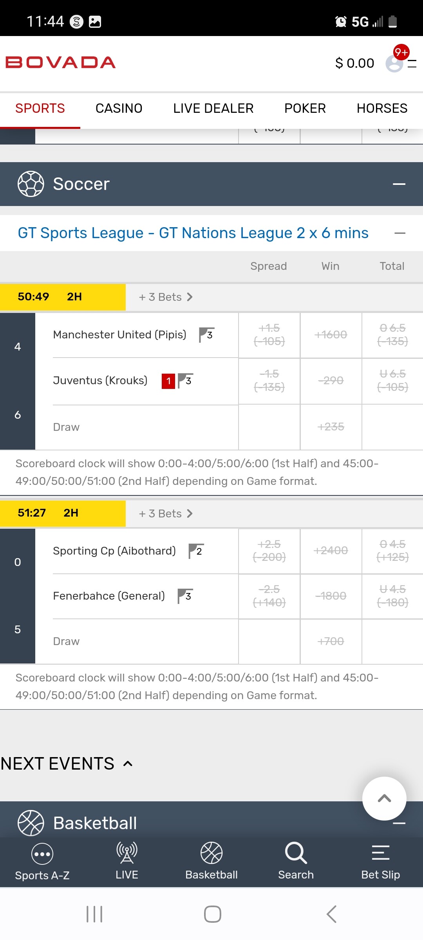
Task: Open the Sports A-Z menu icon
Action: [x=42, y=854]
